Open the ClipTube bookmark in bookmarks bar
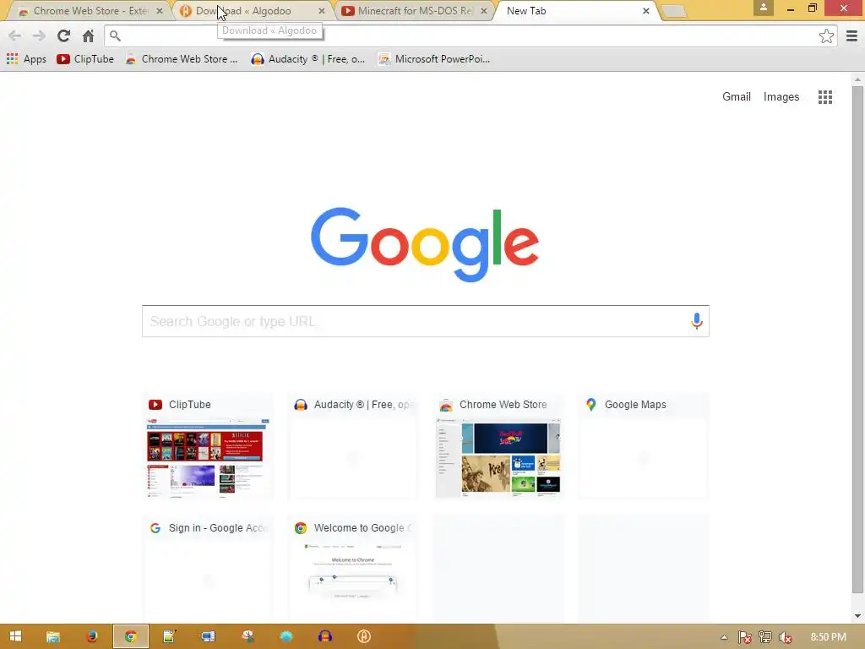Screen dimensions: 865x649 point(85,59)
